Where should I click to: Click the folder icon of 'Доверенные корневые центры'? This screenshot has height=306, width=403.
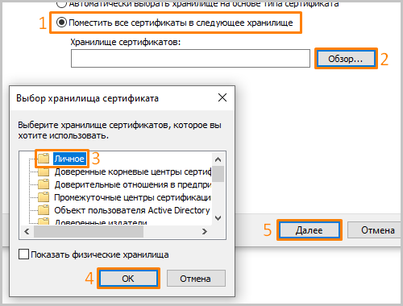click(44, 172)
